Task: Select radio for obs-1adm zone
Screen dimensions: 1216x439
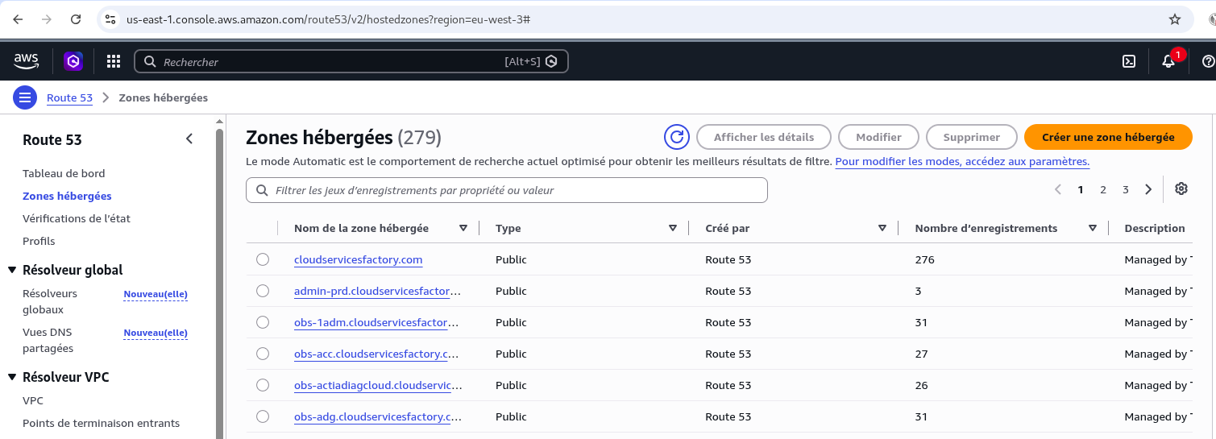Action: pos(263,322)
